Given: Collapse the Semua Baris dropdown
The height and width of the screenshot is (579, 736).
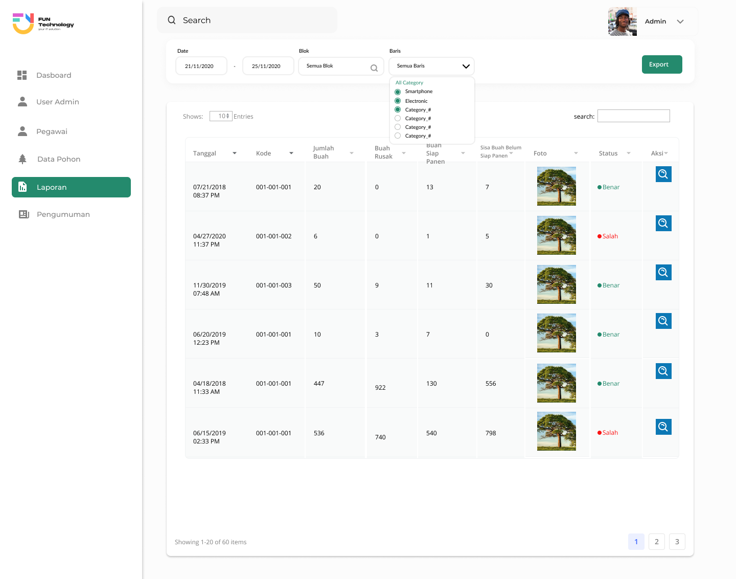Looking at the screenshot, I should [466, 66].
